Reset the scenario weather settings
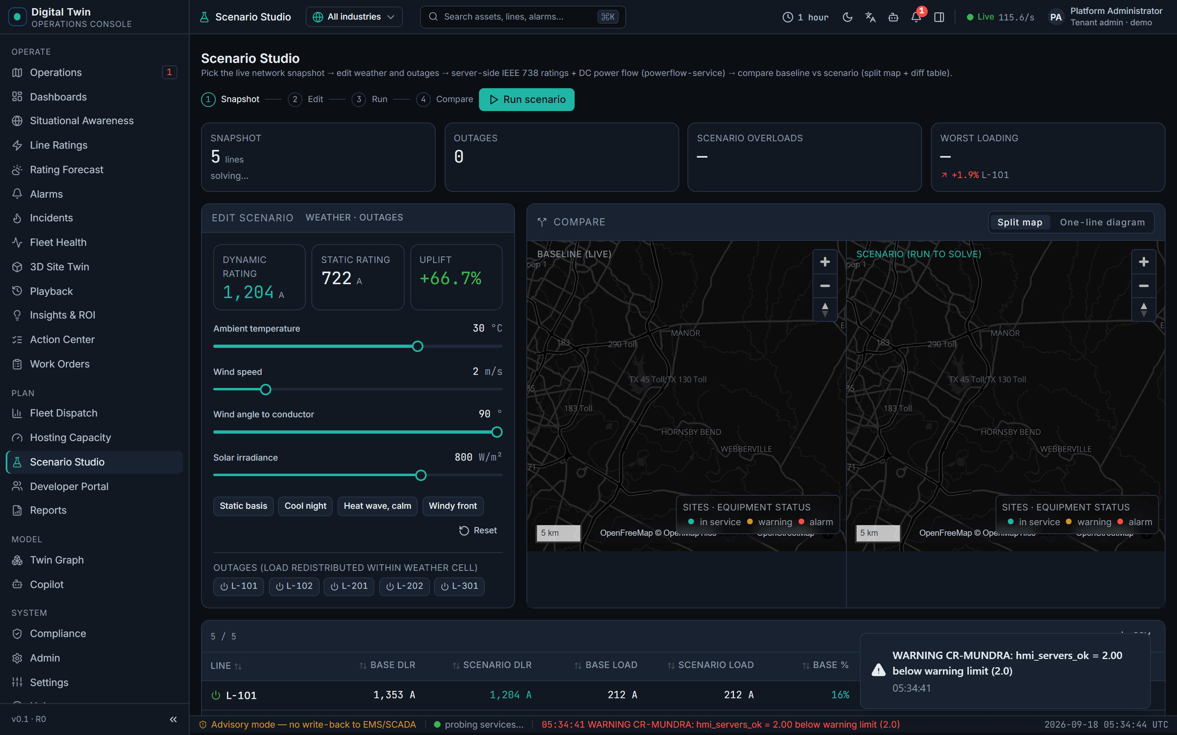The width and height of the screenshot is (1177, 735). tap(478, 530)
